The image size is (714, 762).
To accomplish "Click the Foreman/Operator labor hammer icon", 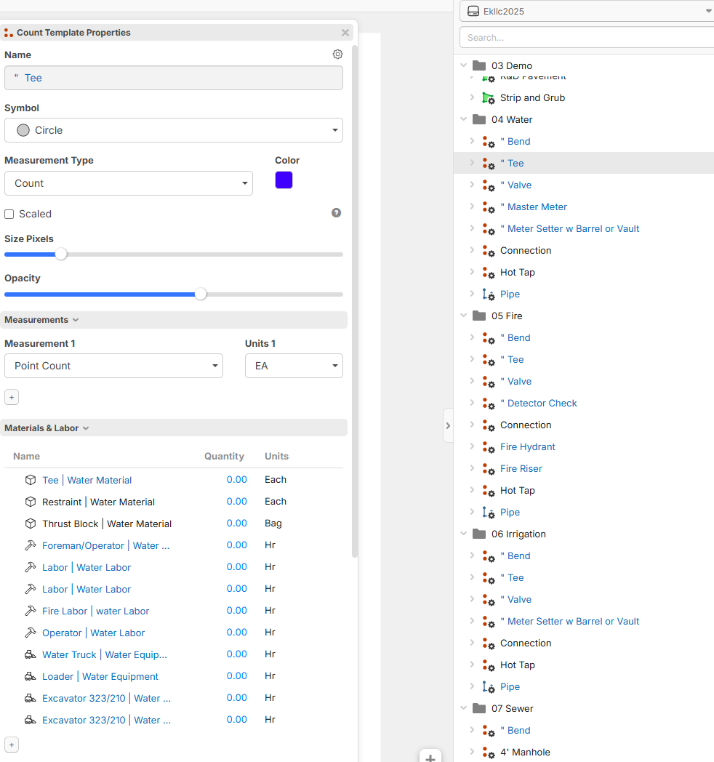I will (x=31, y=545).
